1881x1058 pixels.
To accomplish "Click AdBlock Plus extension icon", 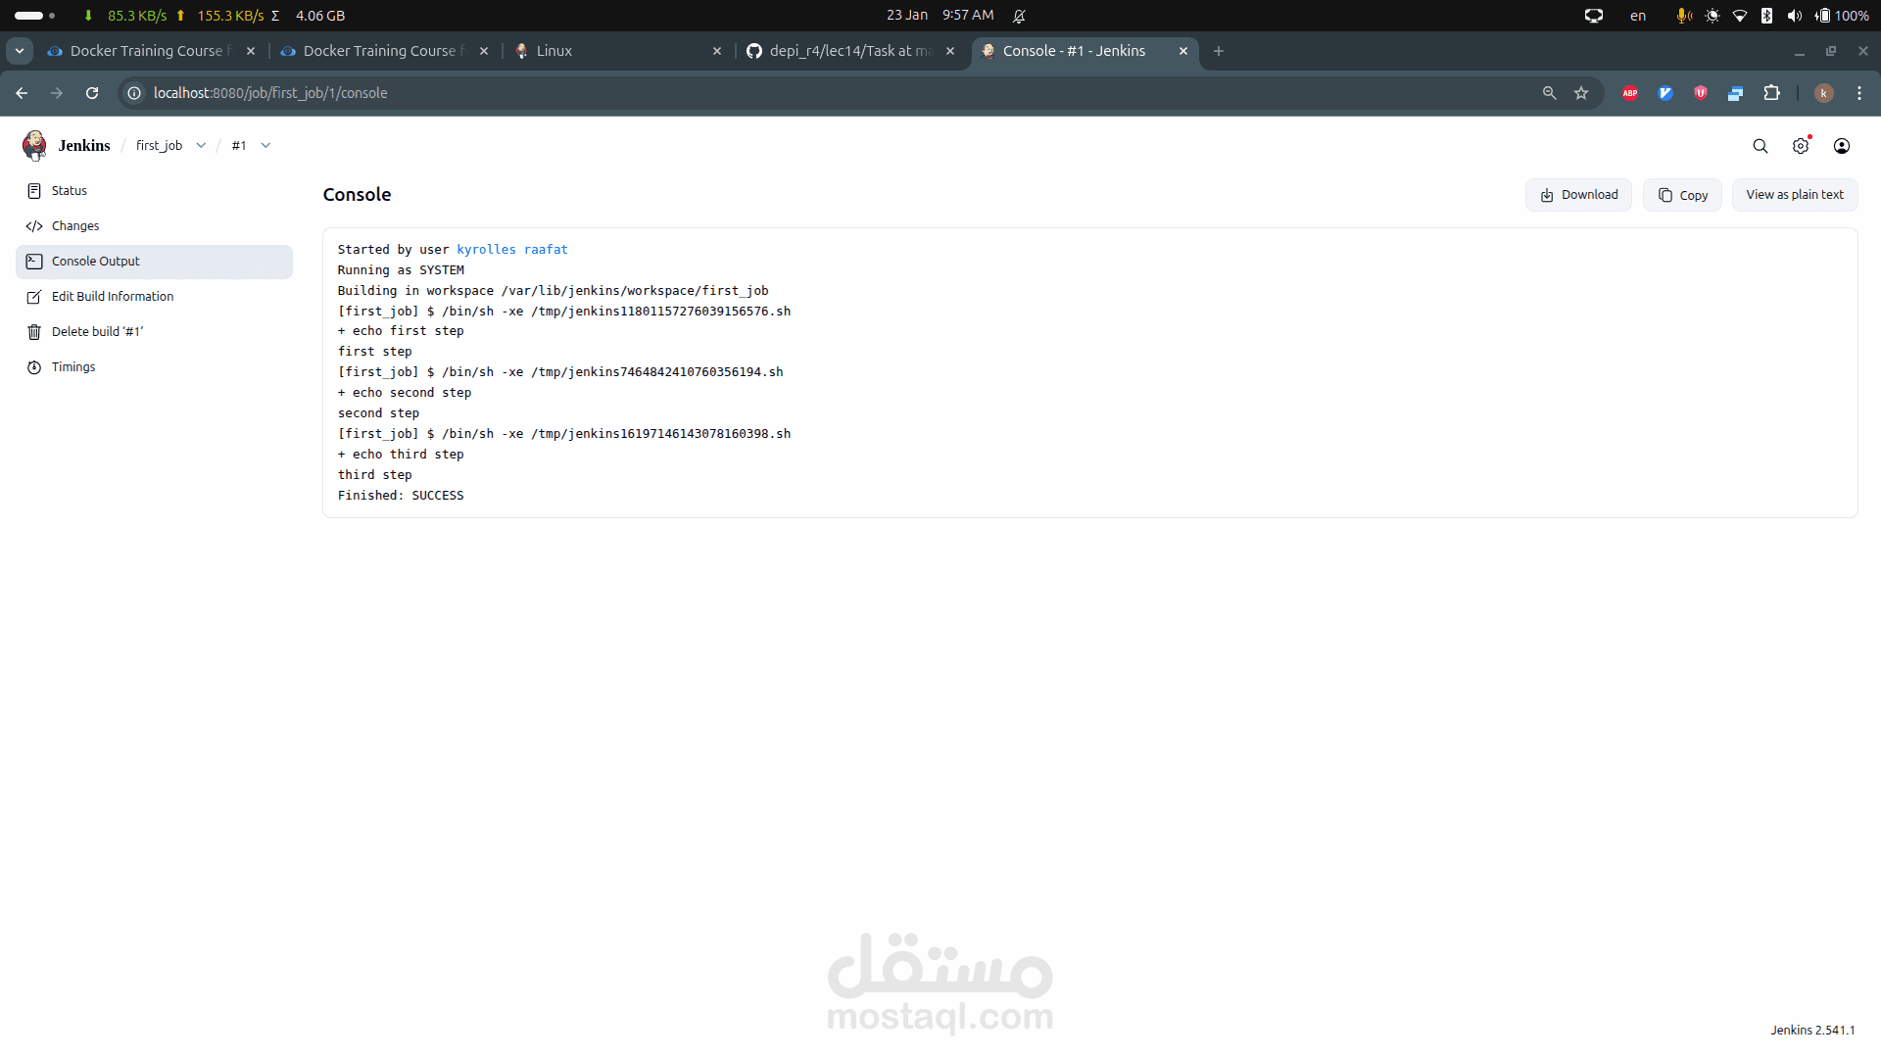I will [x=1630, y=93].
